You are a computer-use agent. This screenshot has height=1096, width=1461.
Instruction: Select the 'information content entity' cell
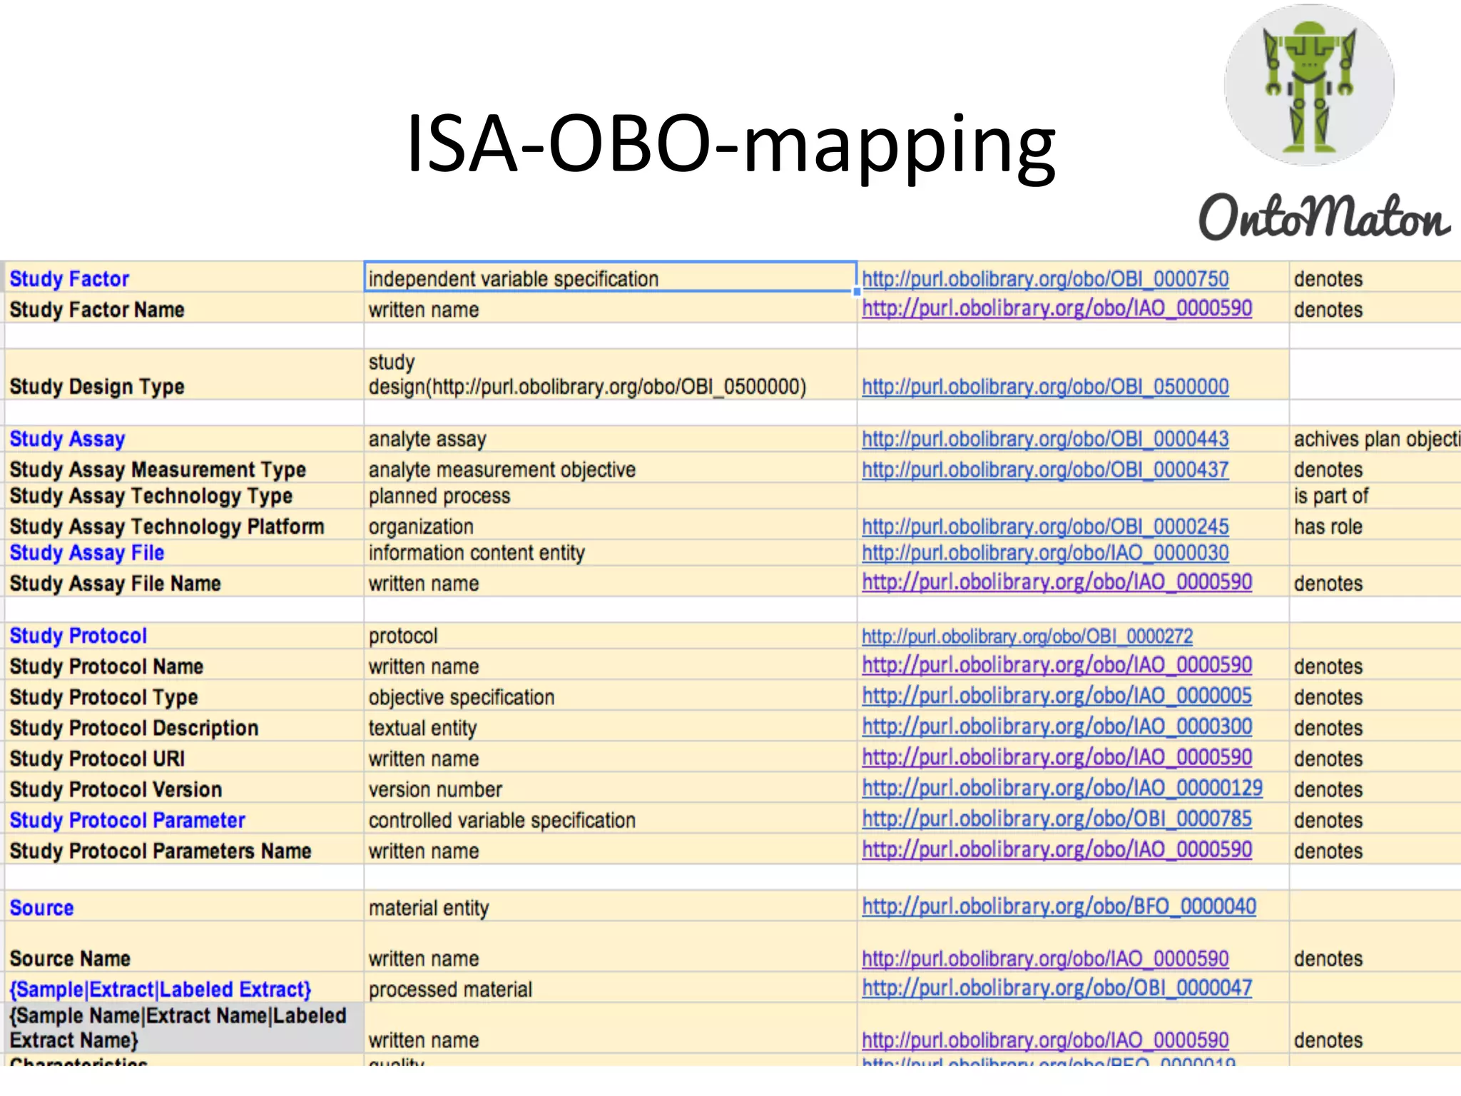tap(610, 553)
